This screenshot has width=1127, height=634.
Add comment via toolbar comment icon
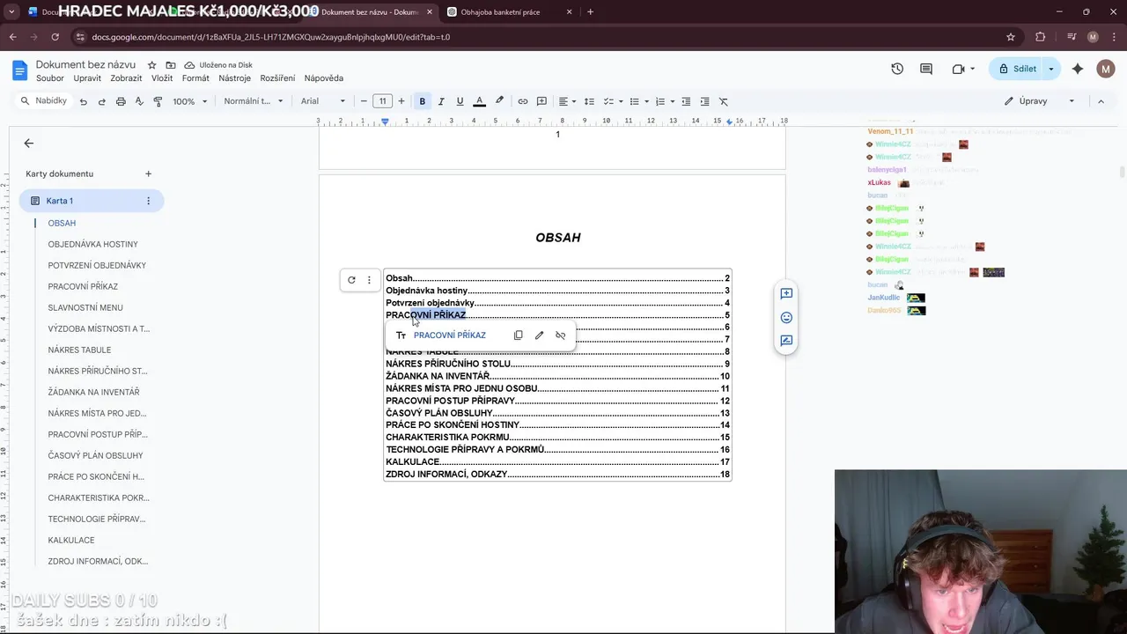coord(541,101)
